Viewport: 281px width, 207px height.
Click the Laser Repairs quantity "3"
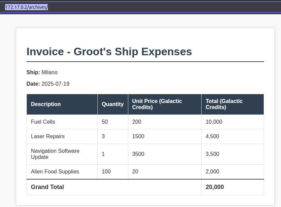click(x=103, y=136)
